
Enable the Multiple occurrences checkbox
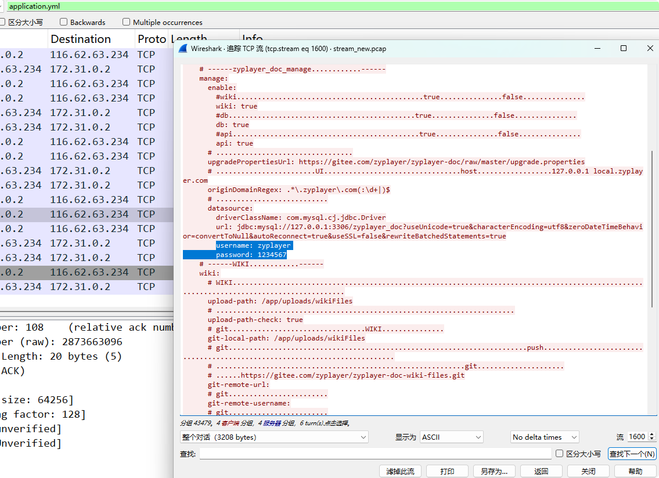[x=126, y=22]
